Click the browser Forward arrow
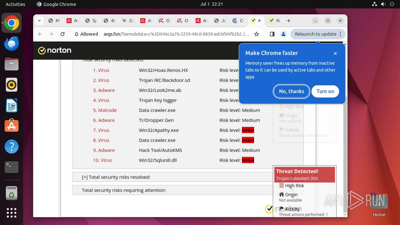This screenshot has width=400, height=225. (51, 34)
